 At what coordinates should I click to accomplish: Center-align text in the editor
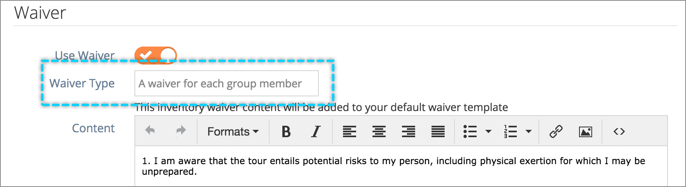point(379,131)
